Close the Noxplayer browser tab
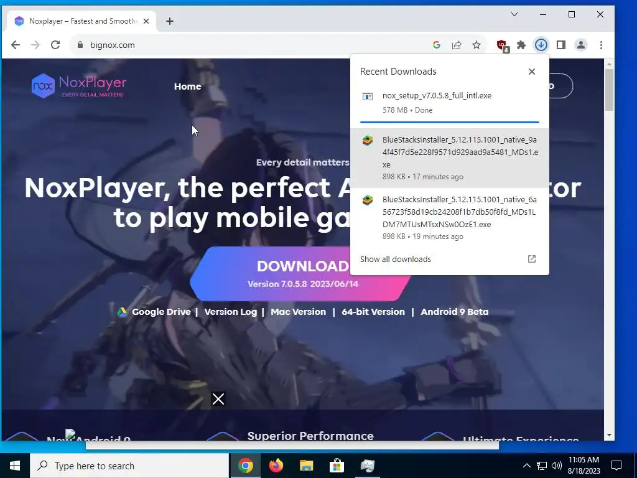Viewport: 637px width, 478px height. 146,21
